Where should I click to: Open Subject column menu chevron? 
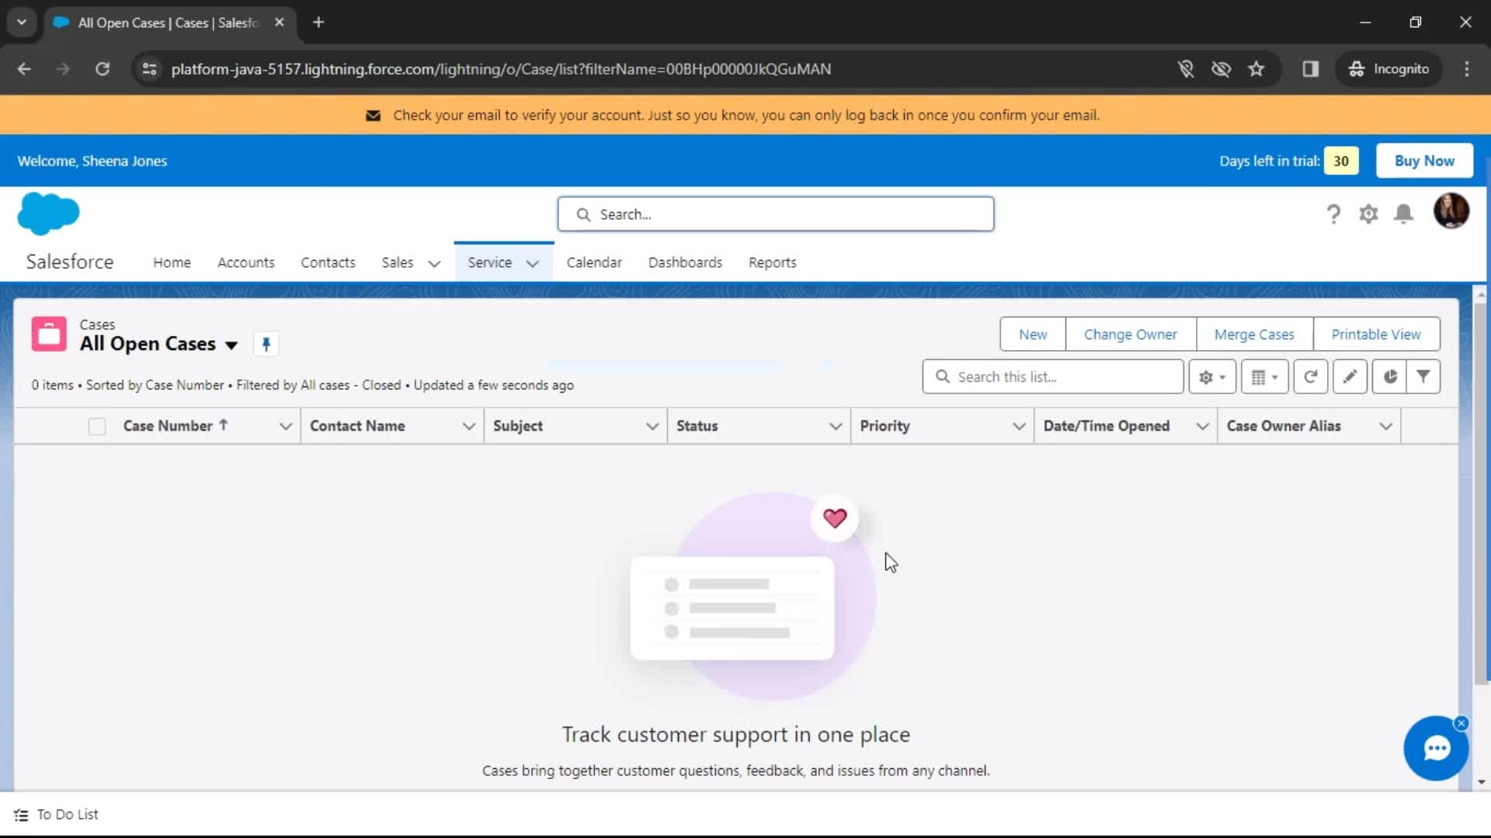click(652, 426)
